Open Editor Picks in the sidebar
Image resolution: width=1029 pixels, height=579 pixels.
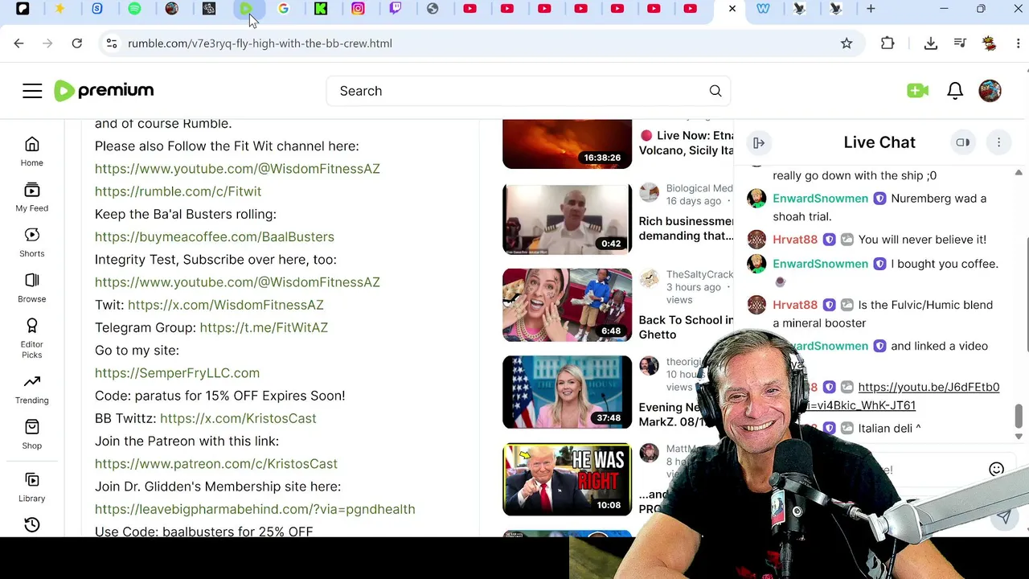pos(32,338)
